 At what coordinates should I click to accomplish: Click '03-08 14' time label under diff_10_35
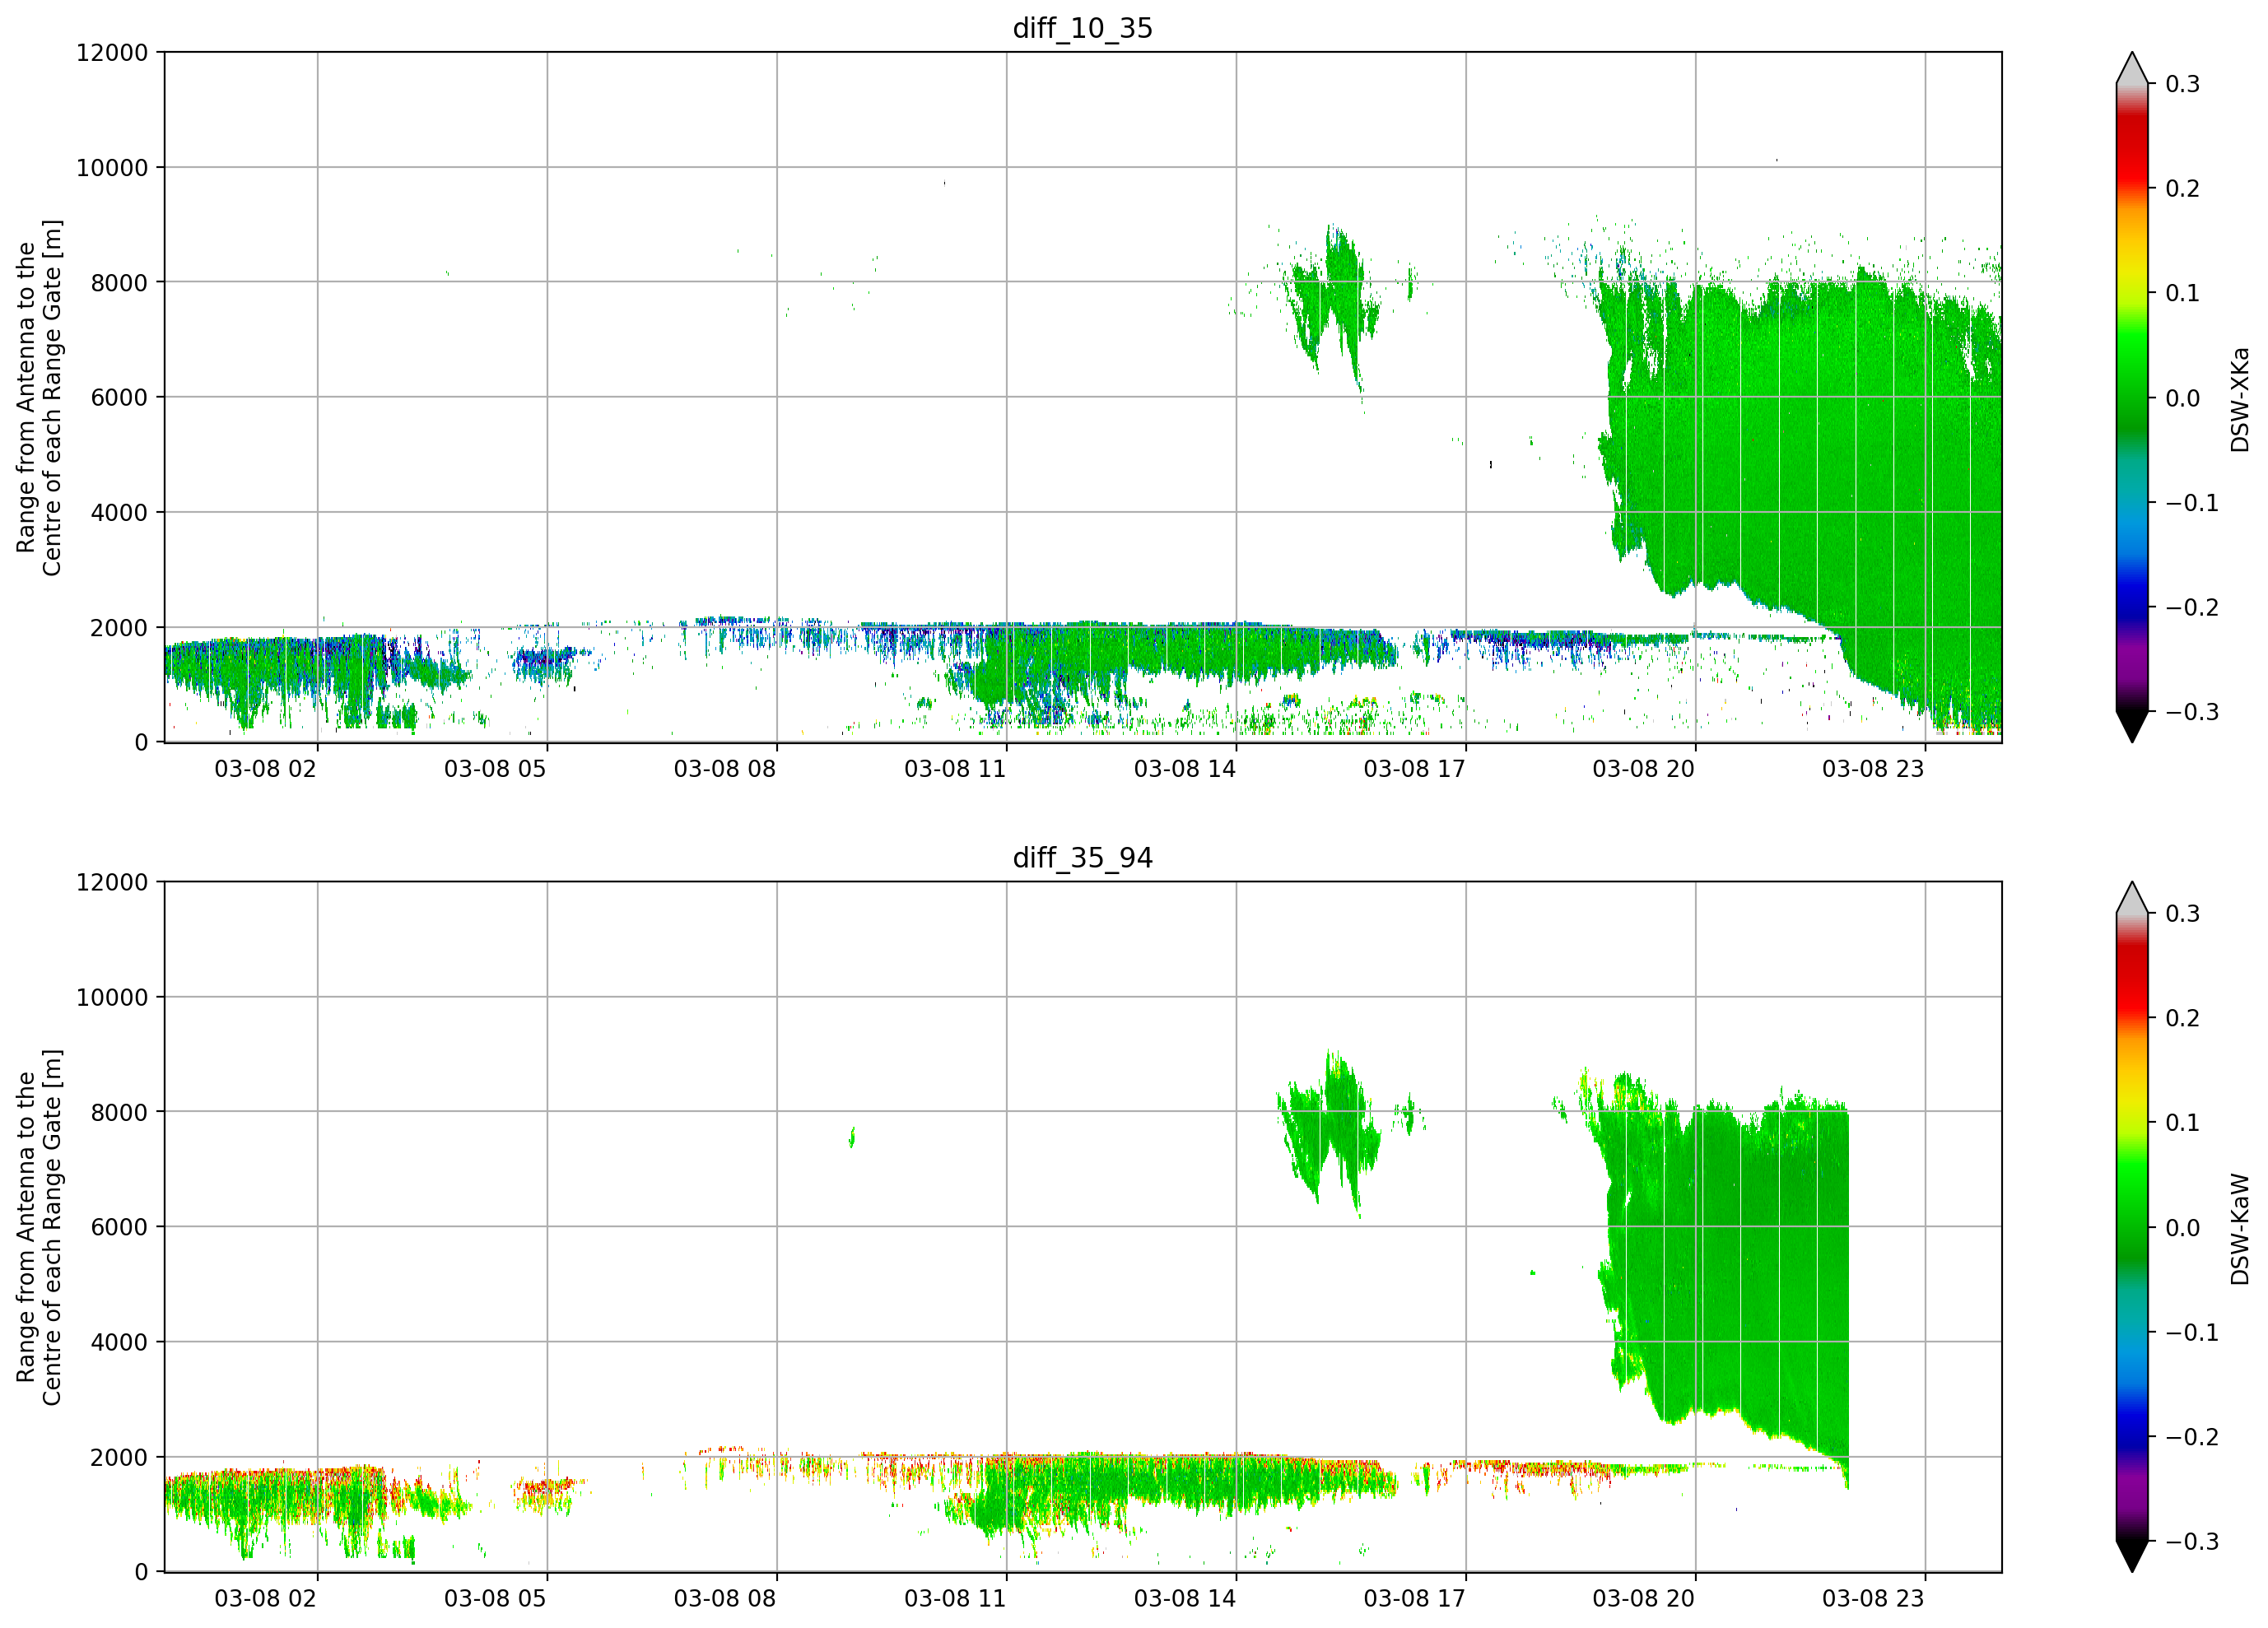click(x=1185, y=769)
